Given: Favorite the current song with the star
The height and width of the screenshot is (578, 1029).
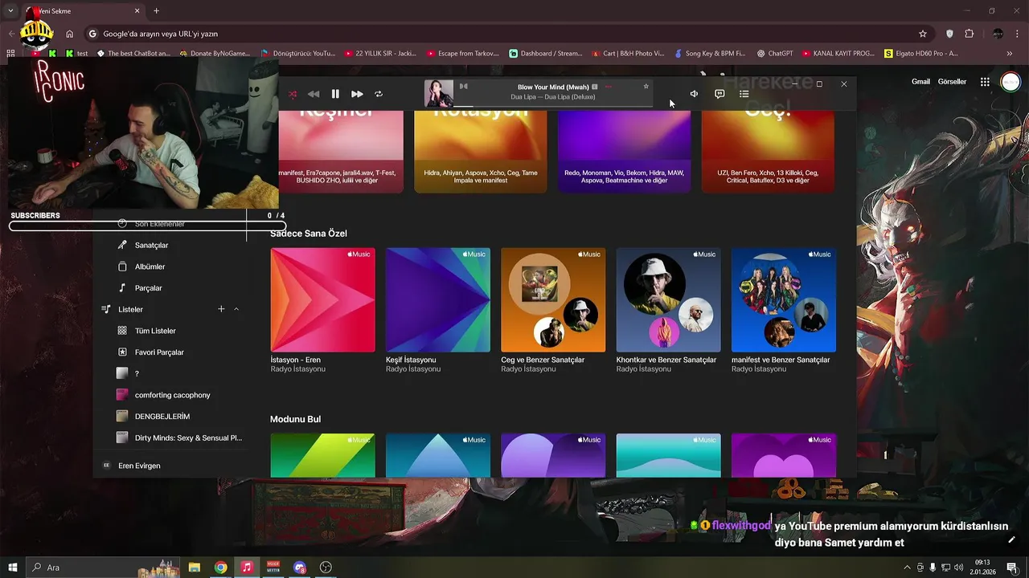Looking at the screenshot, I should click(x=646, y=87).
